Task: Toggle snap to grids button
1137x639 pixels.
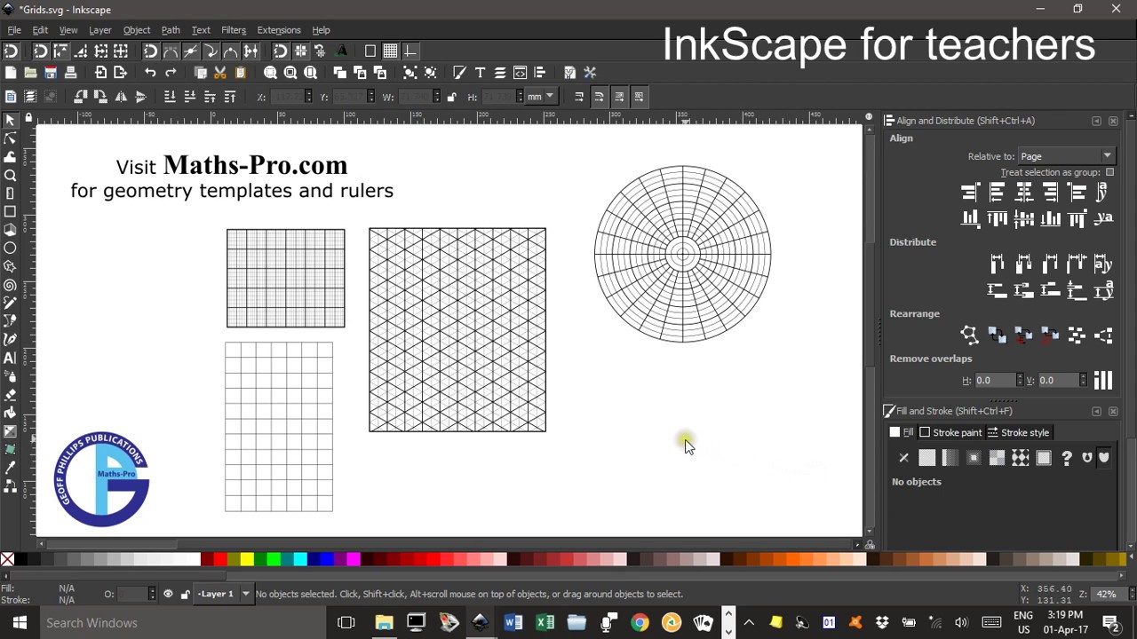Action: 390,51
